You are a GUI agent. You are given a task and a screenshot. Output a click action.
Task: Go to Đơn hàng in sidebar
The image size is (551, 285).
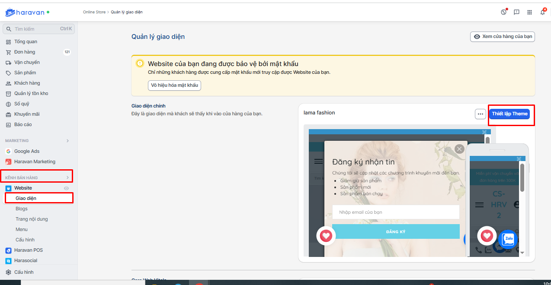click(25, 52)
